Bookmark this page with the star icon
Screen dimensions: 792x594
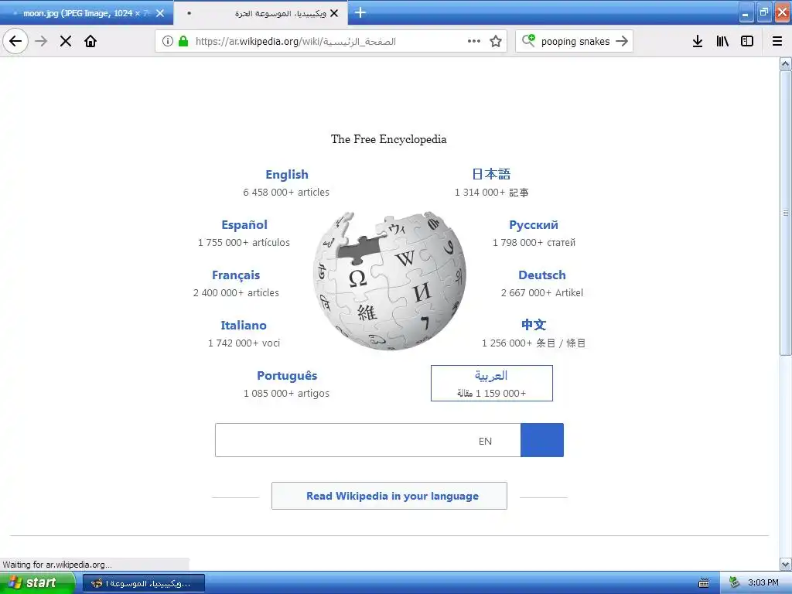(496, 41)
